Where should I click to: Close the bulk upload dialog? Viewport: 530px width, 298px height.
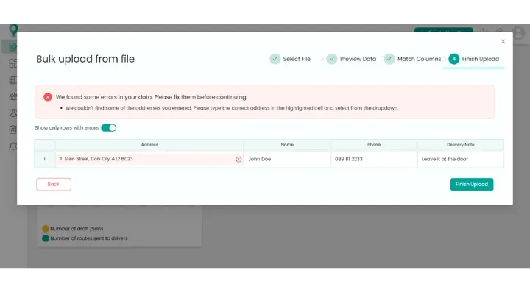point(503,42)
